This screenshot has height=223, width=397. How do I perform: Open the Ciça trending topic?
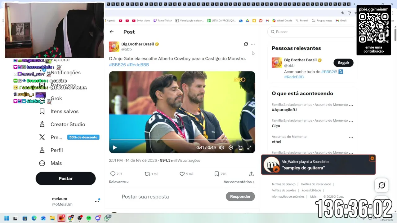[x=276, y=126]
